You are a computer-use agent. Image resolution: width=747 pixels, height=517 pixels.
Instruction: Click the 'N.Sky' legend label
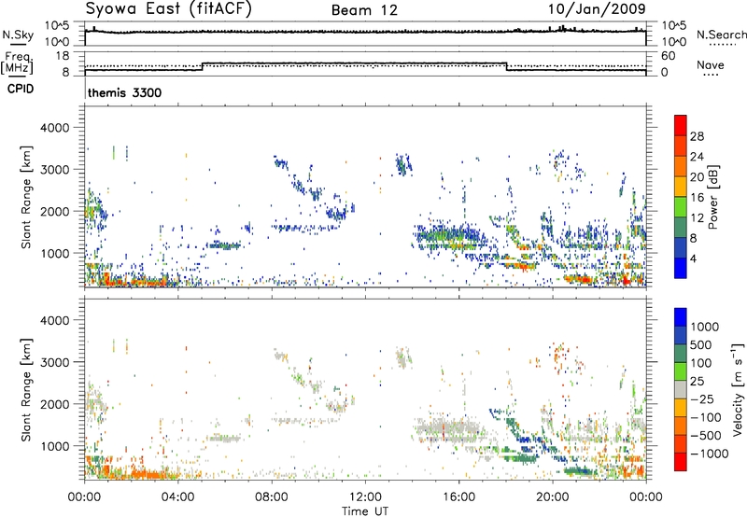pos(18,35)
